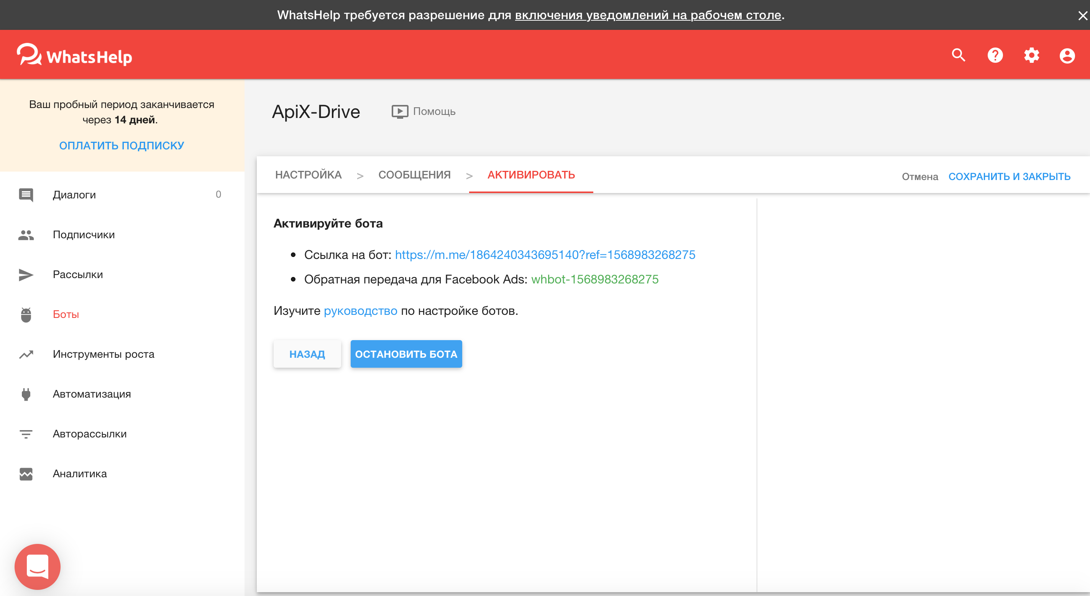Open the chat support widget bubble
The height and width of the screenshot is (596, 1090).
(38, 567)
